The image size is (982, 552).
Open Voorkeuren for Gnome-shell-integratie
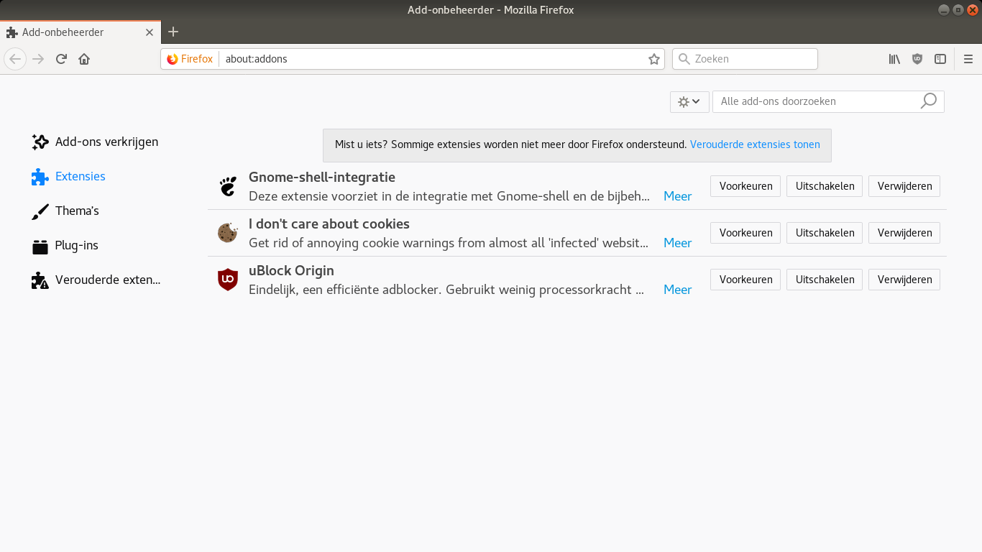(745, 186)
